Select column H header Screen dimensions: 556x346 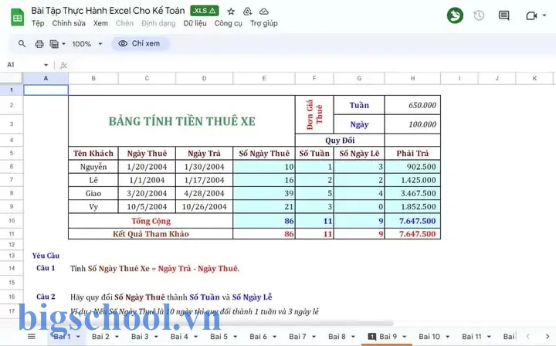(x=412, y=78)
